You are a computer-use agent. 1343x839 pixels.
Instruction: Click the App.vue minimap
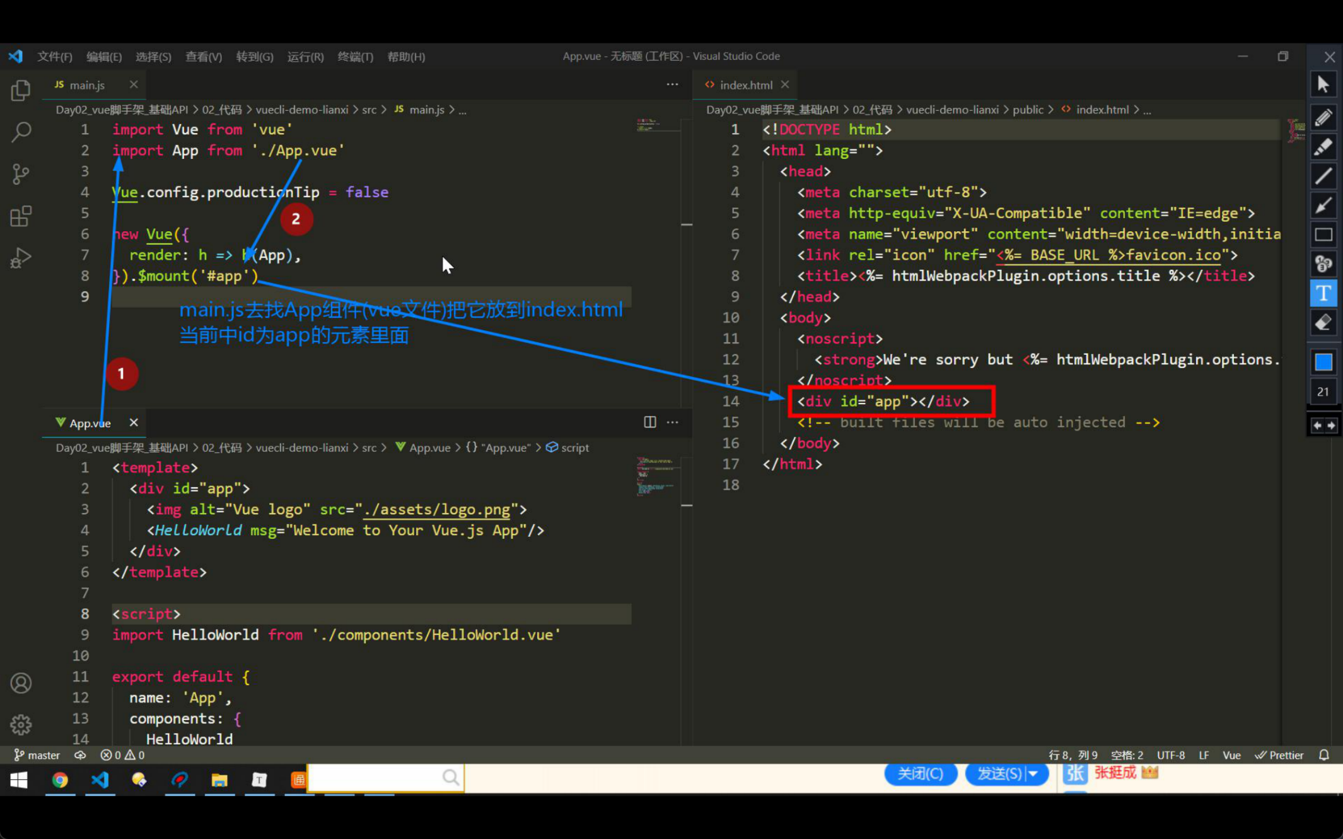[656, 475]
